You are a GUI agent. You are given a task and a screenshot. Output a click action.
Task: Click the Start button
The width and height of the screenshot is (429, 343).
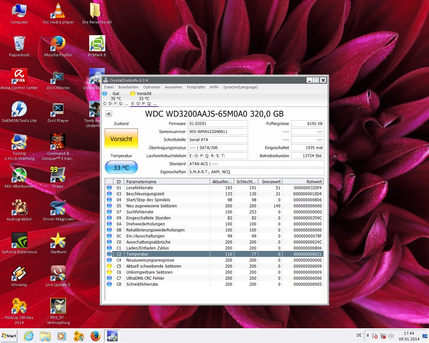coord(9,336)
